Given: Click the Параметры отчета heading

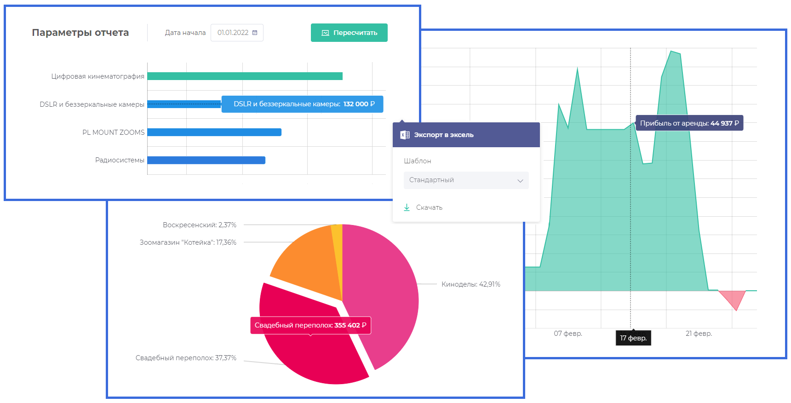Looking at the screenshot, I should (x=80, y=33).
